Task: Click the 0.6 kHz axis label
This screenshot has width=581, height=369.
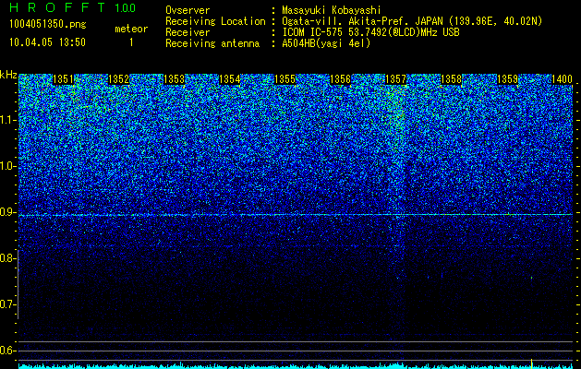Action: (x=7, y=351)
